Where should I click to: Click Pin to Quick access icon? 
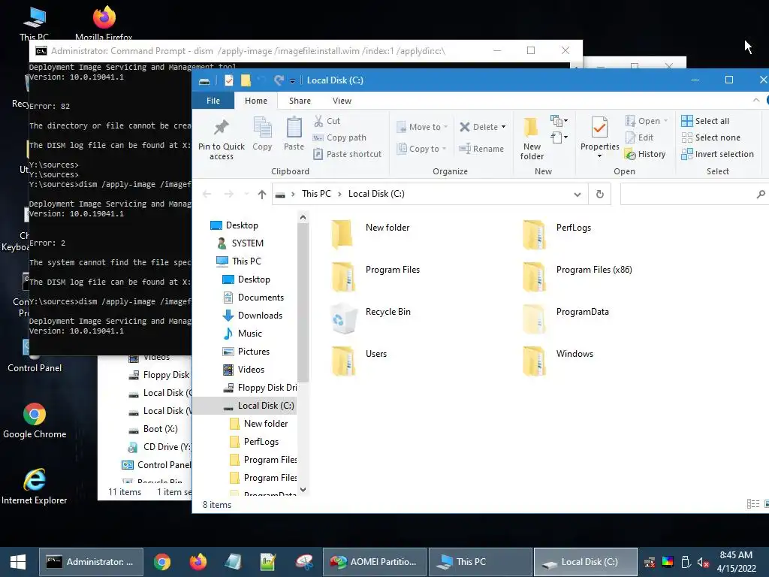pos(222,128)
